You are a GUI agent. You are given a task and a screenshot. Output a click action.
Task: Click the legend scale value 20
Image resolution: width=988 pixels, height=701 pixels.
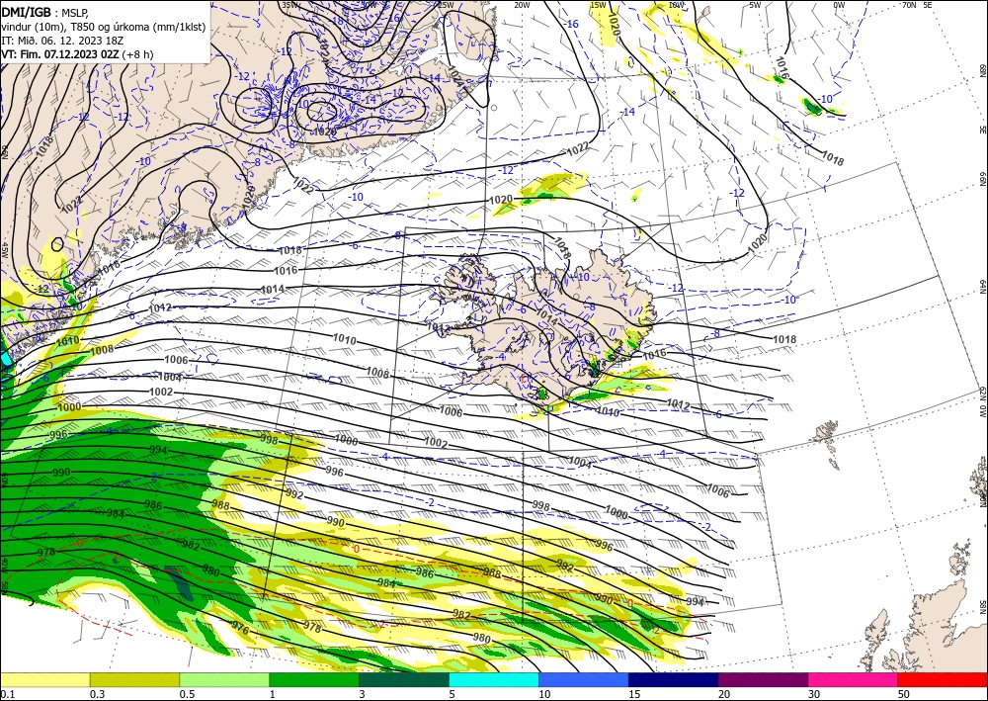click(x=724, y=694)
